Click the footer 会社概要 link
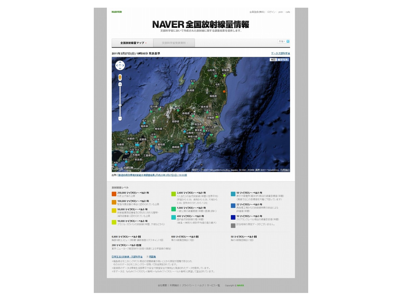The width and height of the screenshot is (402, 301). click(162, 286)
